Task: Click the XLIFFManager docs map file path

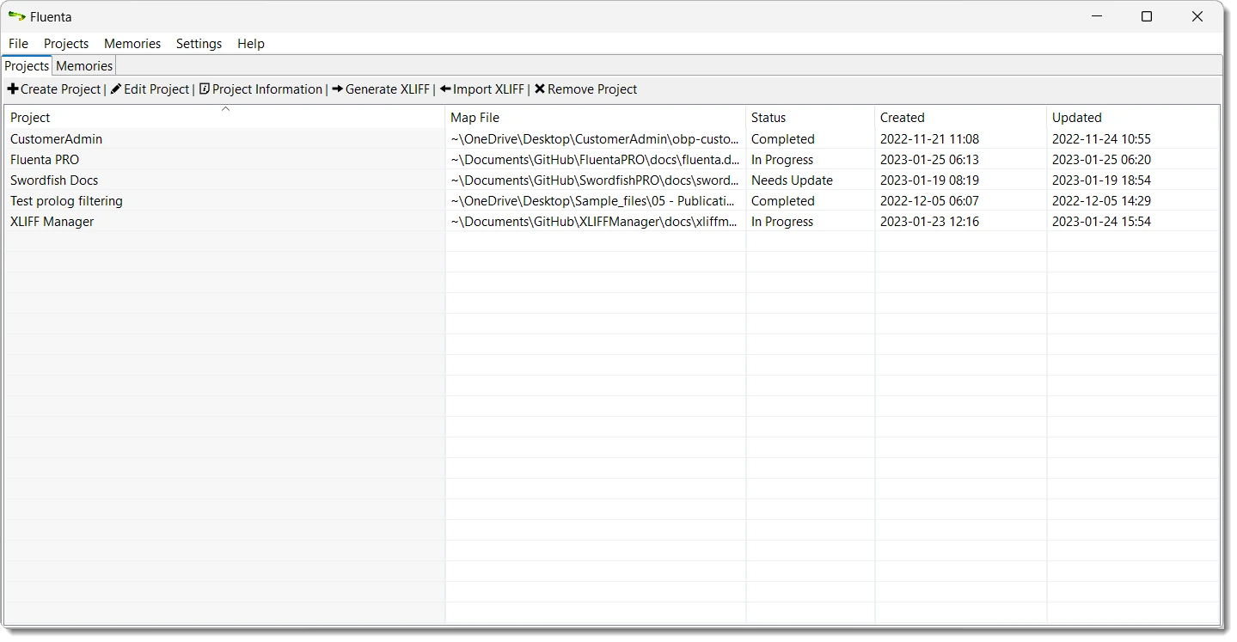Action: coord(595,222)
